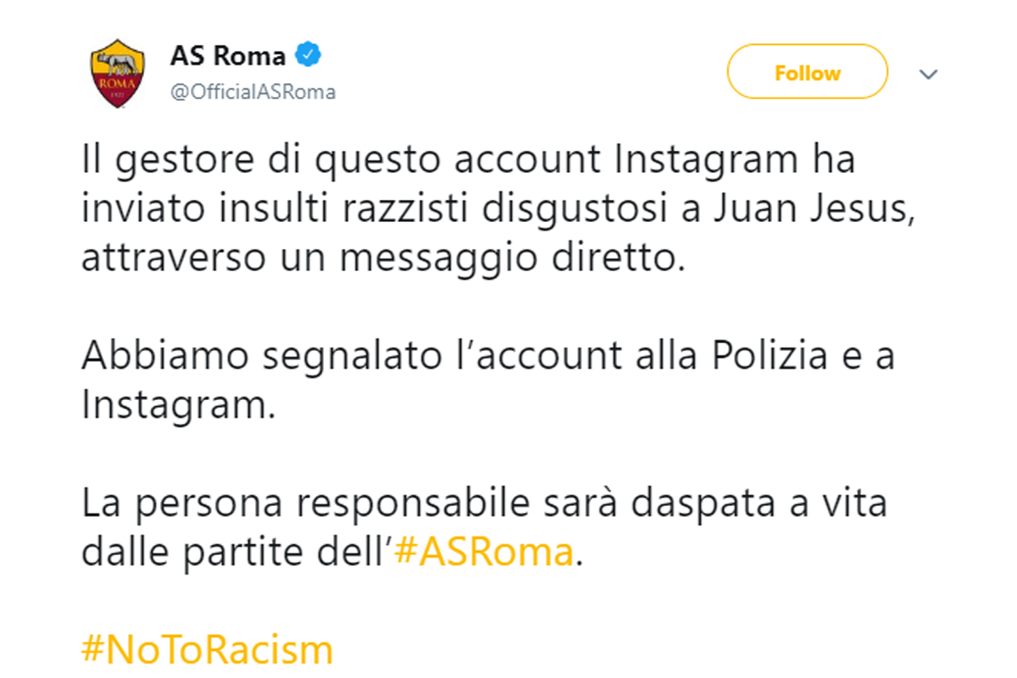The image size is (1017, 678).
Task: Open the AS Roma display name
Action: [228, 57]
